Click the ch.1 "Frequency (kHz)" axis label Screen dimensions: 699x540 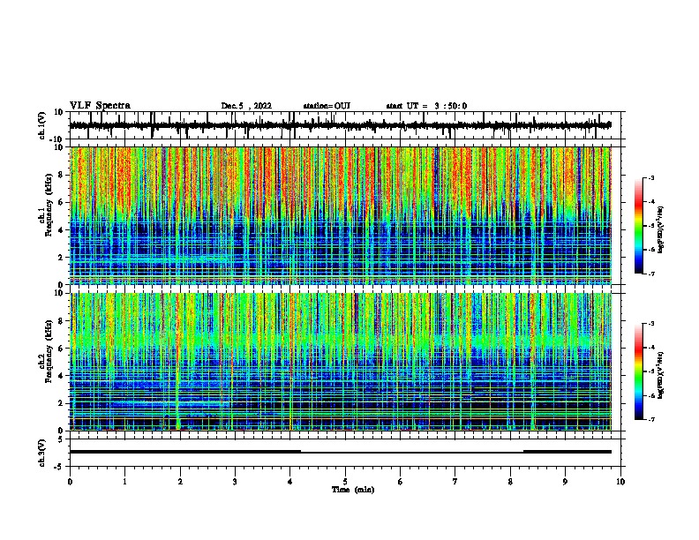[x=49, y=206]
